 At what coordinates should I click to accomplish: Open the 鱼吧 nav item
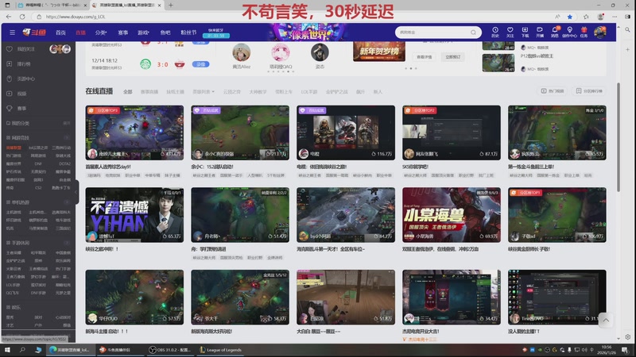pos(165,33)
